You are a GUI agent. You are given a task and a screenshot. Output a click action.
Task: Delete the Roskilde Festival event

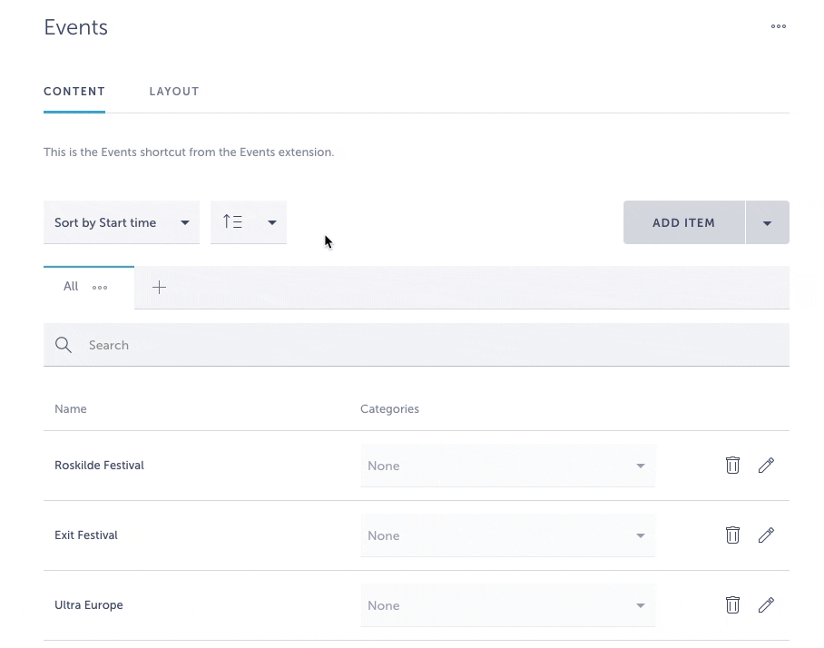tap(732, 466)
